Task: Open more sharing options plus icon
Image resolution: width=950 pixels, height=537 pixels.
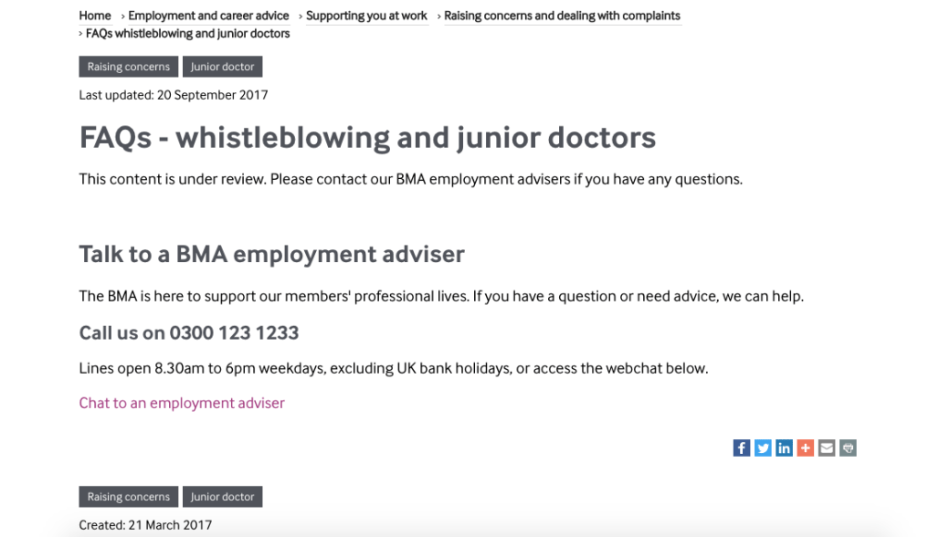Action: click(805, 447)
